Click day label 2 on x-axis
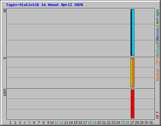Image resolution: width=161 pixels, height=126 pixels. pyautogui.click(x=15, y=123)
